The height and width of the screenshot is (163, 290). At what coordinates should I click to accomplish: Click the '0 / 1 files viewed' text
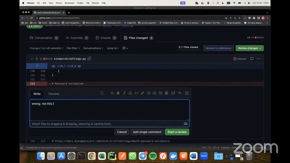pos(188,47)
